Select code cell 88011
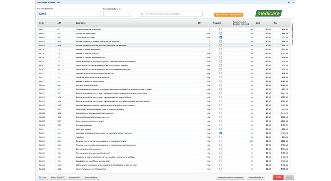 click(x=42, y=29)
